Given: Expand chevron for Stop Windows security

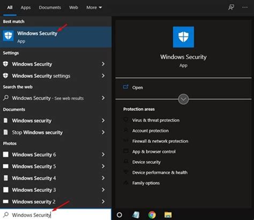Looking at the screenshot, I should pos(103,133).
